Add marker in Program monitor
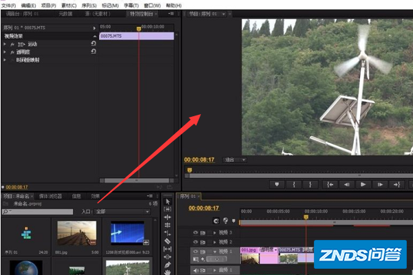This screenshot has height=275, width=413. (277, 184)
